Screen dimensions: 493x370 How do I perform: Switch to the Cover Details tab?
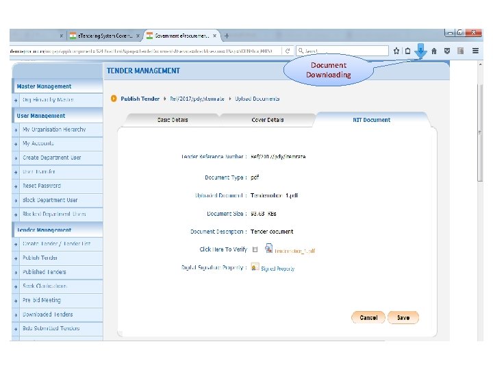coord(268,120)
